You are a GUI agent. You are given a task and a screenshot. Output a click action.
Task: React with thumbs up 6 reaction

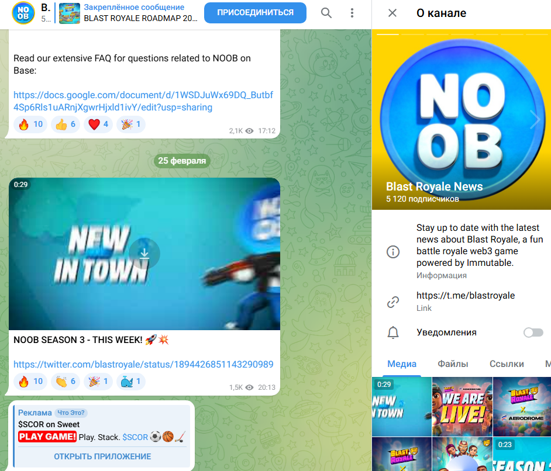coord(66,124)
